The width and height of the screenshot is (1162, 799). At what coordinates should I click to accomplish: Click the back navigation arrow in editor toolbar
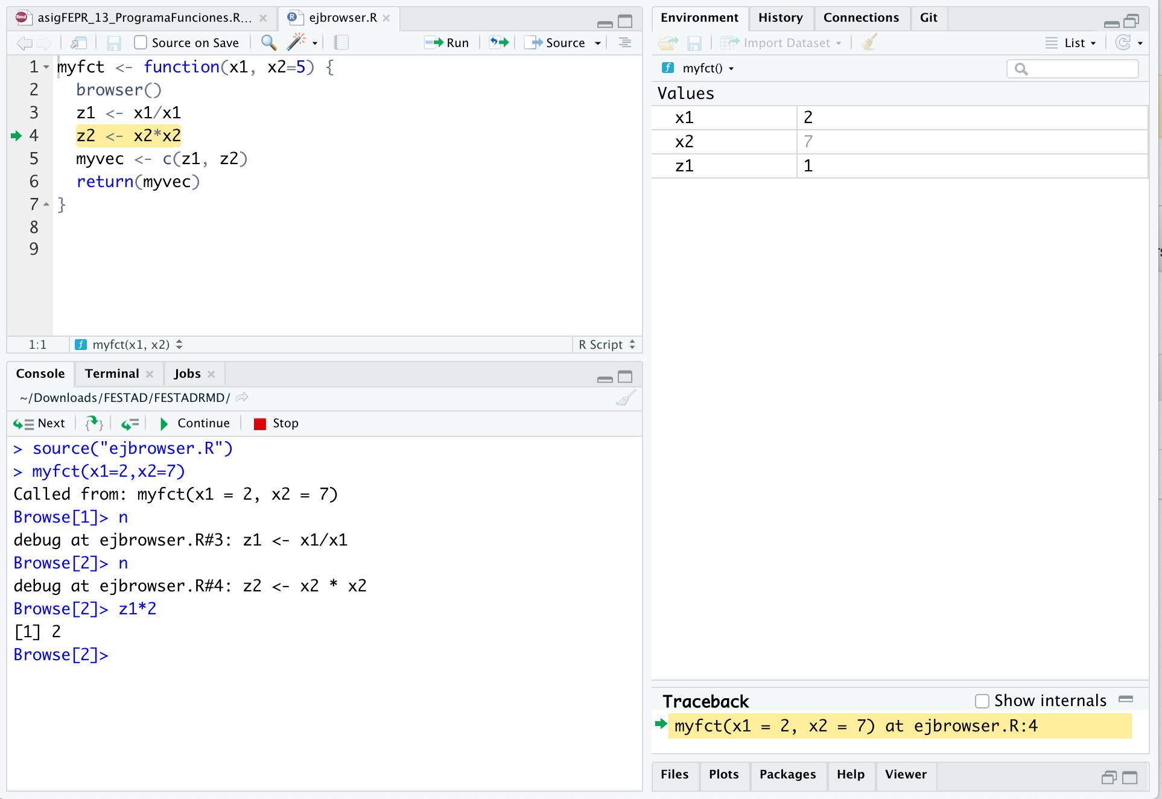click(24, 43)
